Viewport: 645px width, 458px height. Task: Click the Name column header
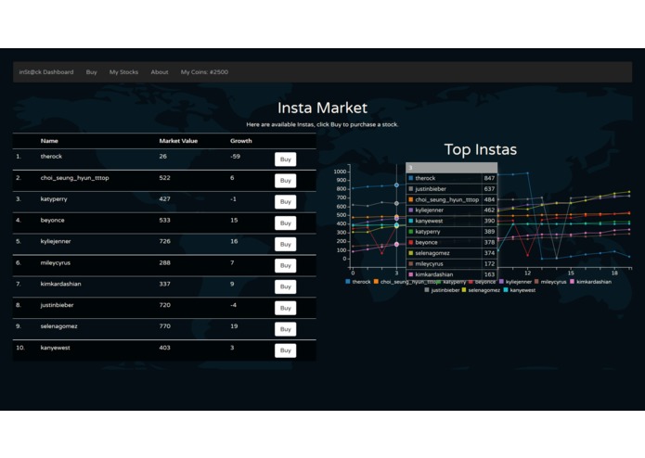pyautogui.click(x=49, y=141)
